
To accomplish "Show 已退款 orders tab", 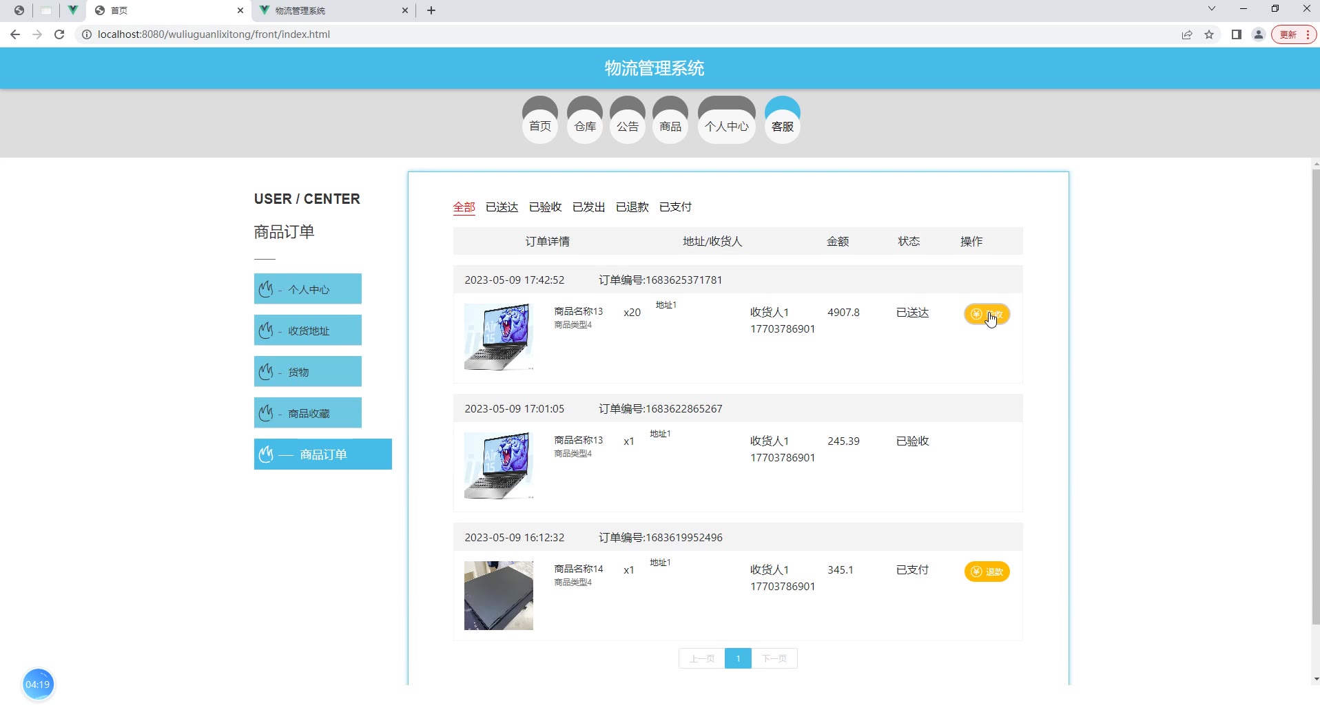I will pos(632,207).
